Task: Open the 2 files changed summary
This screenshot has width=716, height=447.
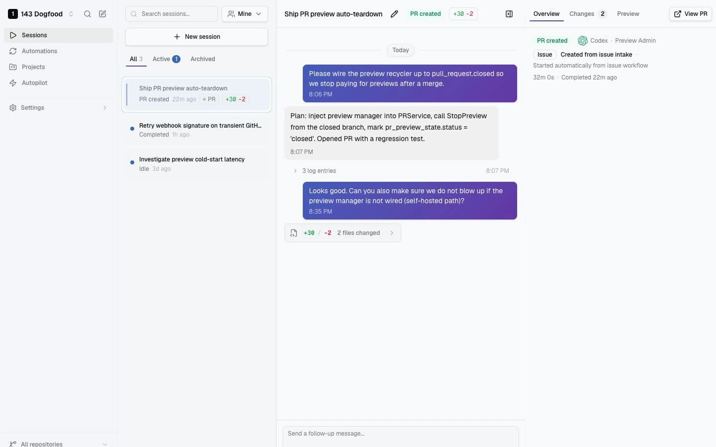Action: [x=343, y=233]
